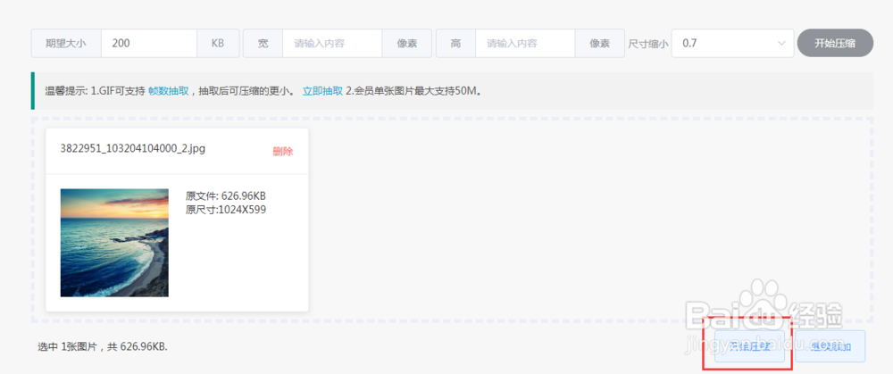The height and width of the screenshot is (374, 893).
Task: Delete the uploaded image via 删除
Action: 283,152
